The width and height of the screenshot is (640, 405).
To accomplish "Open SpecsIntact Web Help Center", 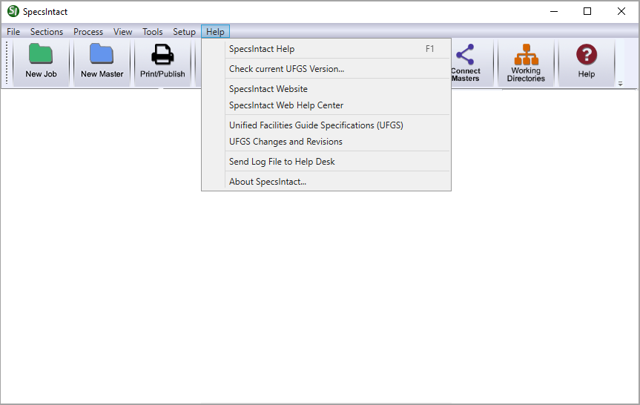I will click(326, 105).
